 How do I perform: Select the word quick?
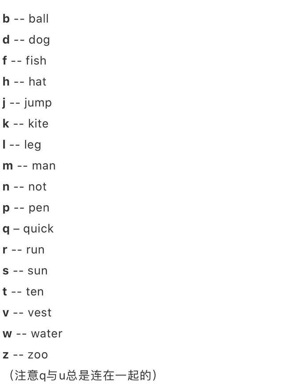point(39,229)
